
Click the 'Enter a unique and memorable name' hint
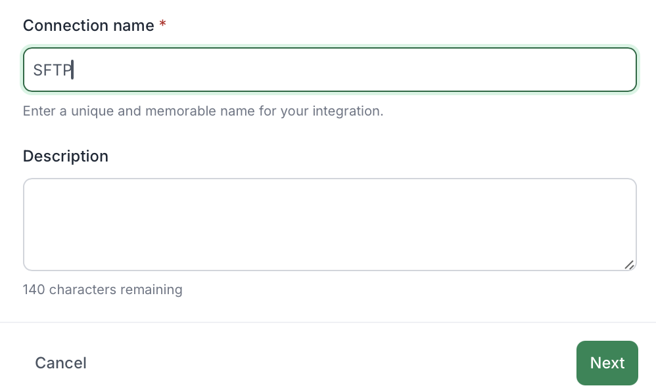203,111
